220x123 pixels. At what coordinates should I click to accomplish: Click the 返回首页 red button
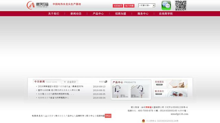pos(118,6)
